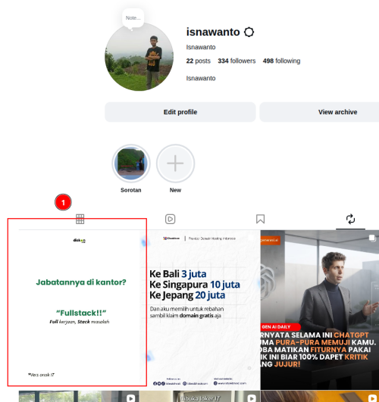Open the Saved bookmark tab

coord(260,220)
